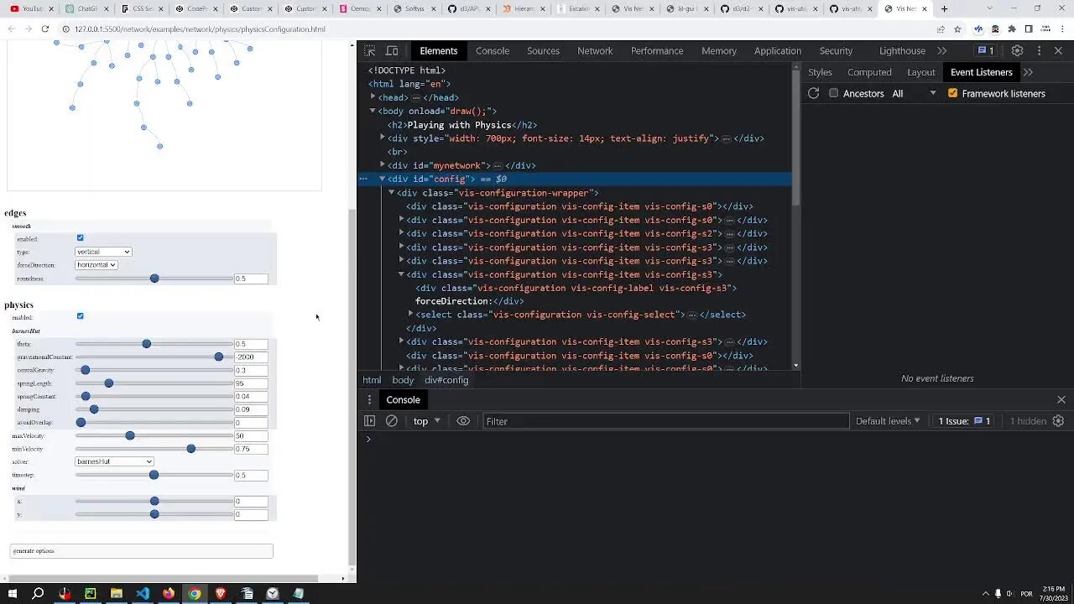The height and width of the screenshot is (604, 1074).
Task: Click the console Filter input field
Action: (x=666, y=421)
